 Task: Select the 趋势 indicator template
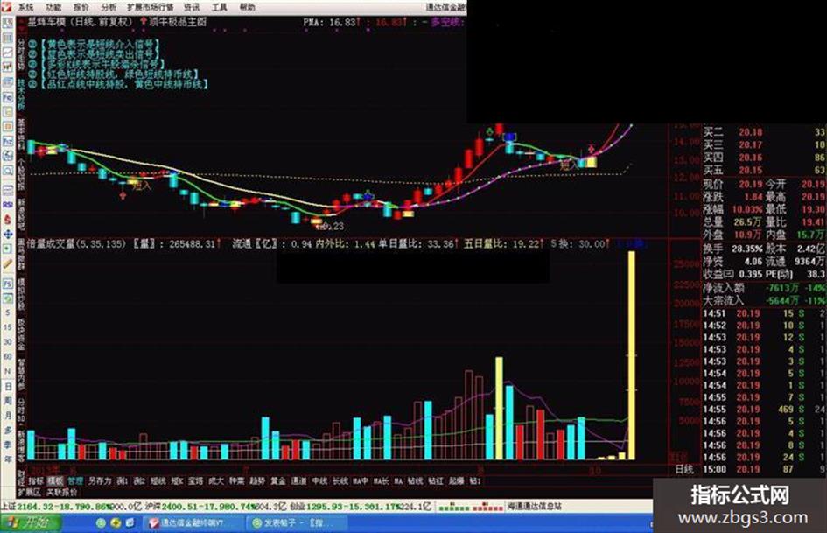coord(257,480)
